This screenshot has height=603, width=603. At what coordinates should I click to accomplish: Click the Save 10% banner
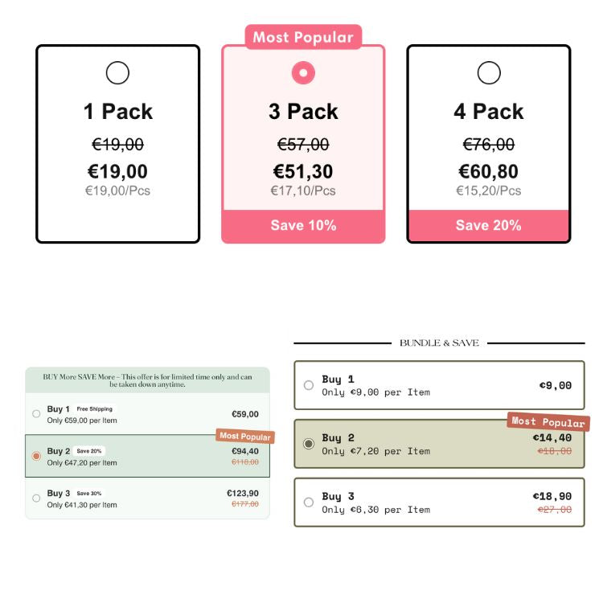303,225
